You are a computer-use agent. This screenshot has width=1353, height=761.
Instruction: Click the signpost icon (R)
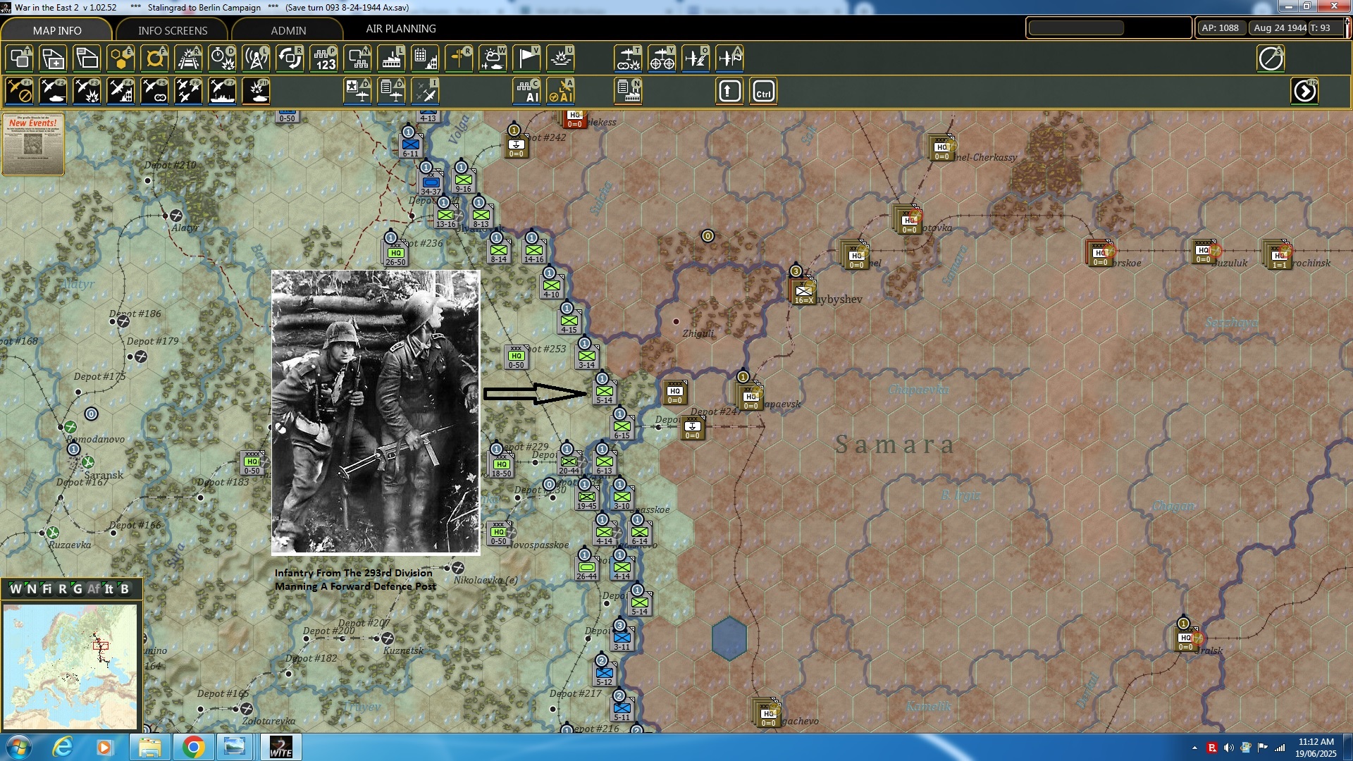[459, 58]
